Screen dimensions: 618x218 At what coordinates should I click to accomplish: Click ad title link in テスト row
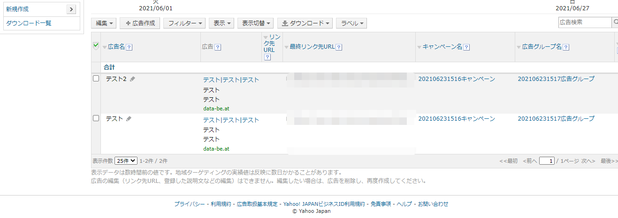[x=231, y=120]
